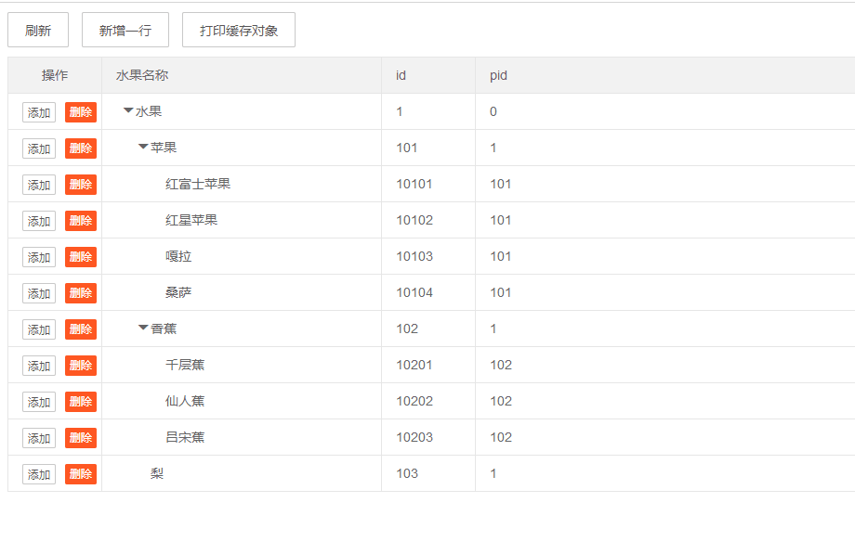This screenshot has height=554, width=855.
Task: Click 删除 in the 水果 row
Action: click(81, 112)
